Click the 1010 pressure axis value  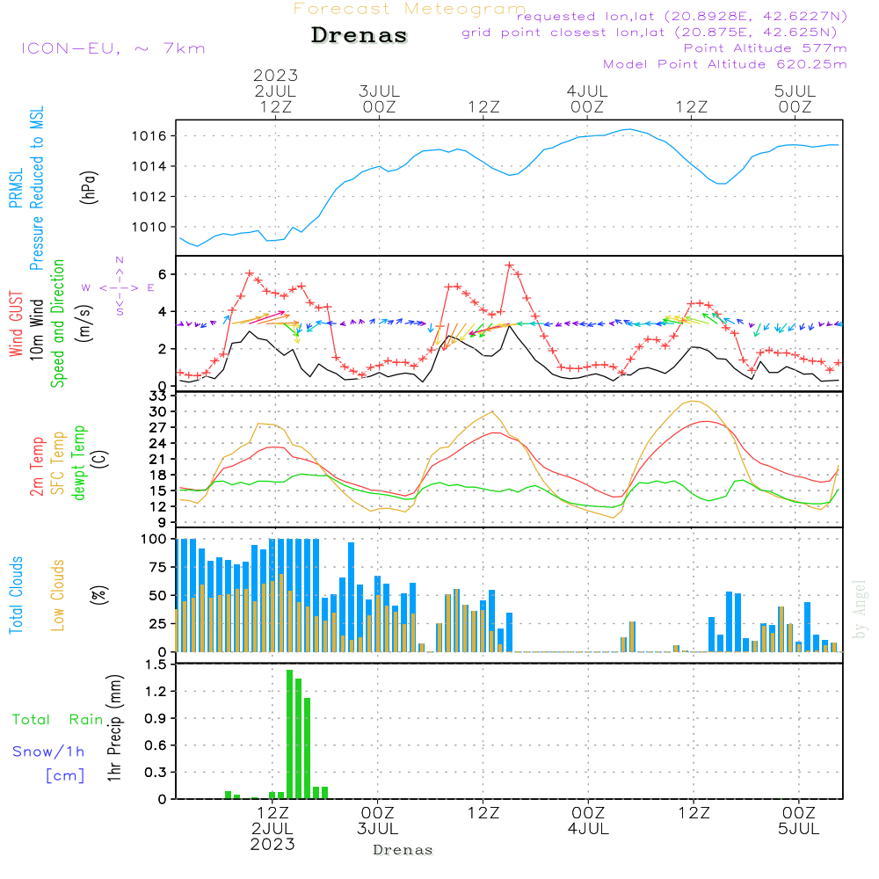[149, 227]
